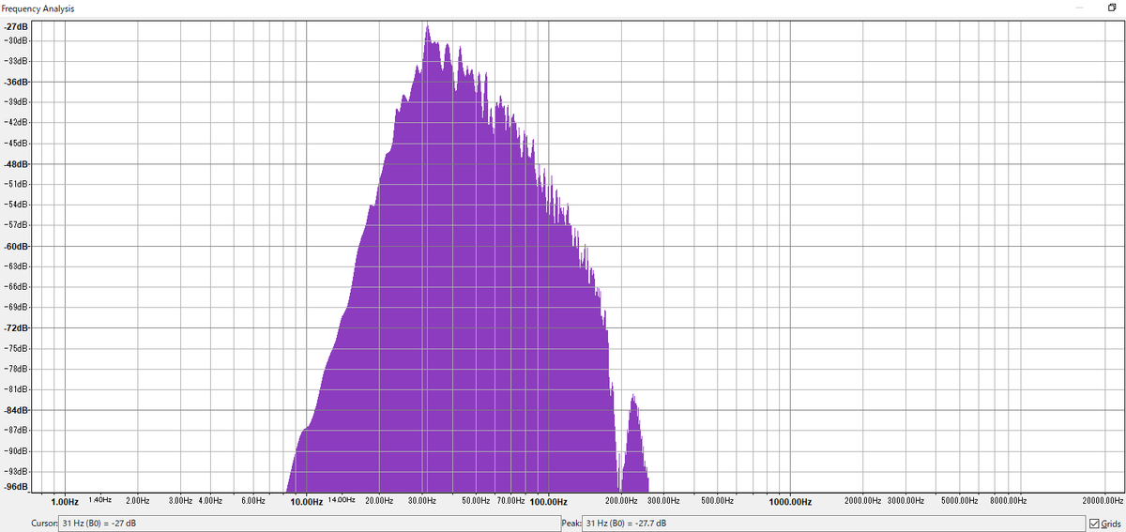Click the 2.00Hz frequency label
Image resolution: width=1126 pixels, height=532 pixels.
point(137,502)
